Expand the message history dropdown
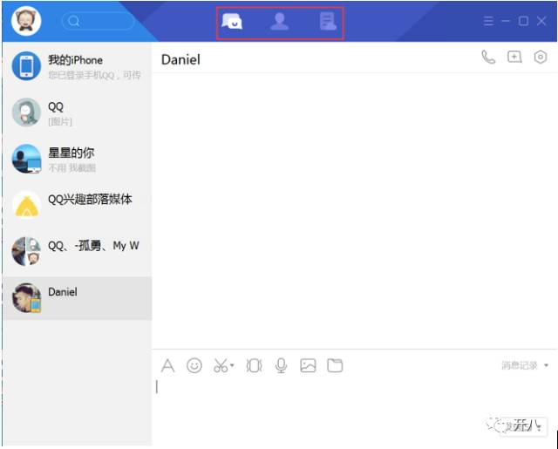558x449 pixels. click(x=546, y=366)
